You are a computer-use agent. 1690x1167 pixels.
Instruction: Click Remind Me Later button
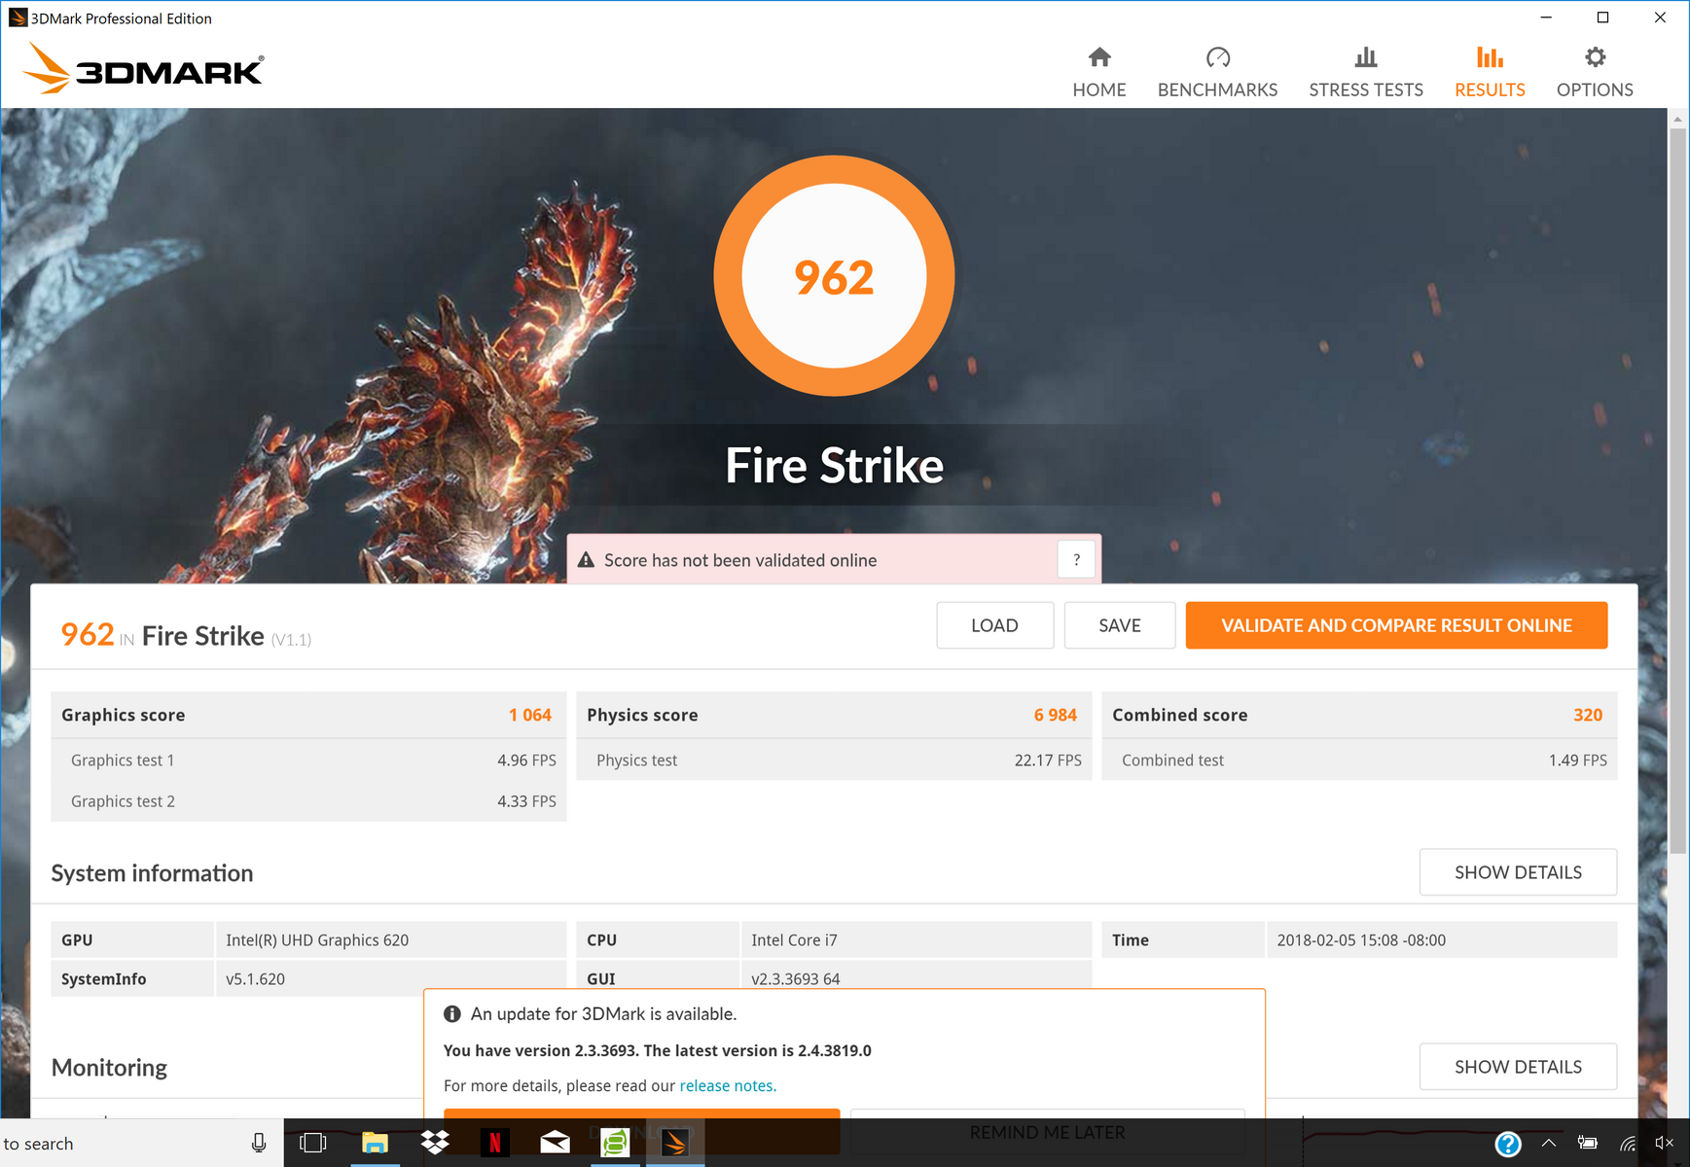[1047, 1132]
